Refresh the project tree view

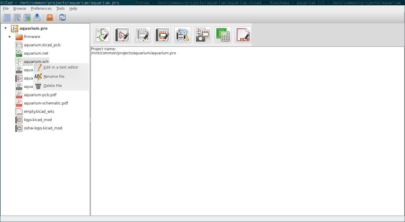click(x=63, y=18)
